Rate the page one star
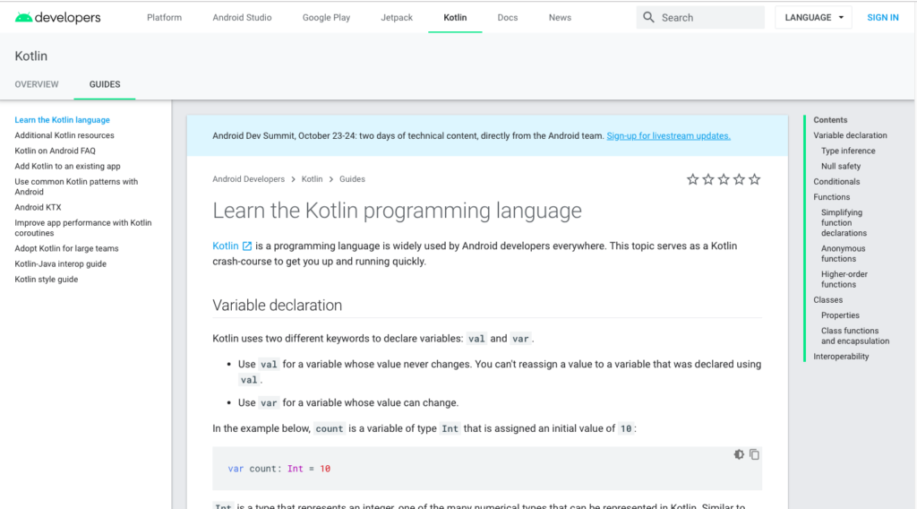This screenshot has height=509, width=917. click(x=692, y=179)
